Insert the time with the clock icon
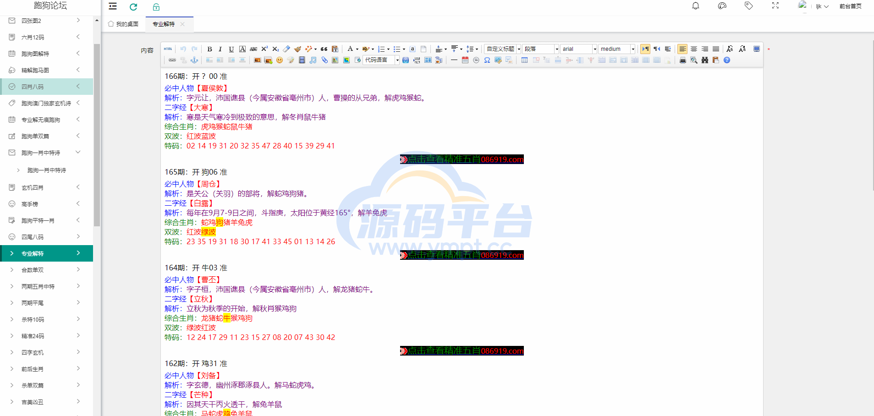The width and height of the screenshot is (874, 416). [x=476, y=60]
